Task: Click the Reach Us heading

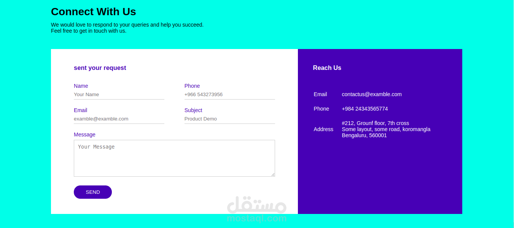Action: (x=327, y=68)
